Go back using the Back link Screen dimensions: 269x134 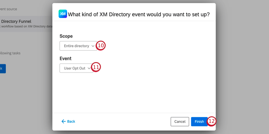71,121
